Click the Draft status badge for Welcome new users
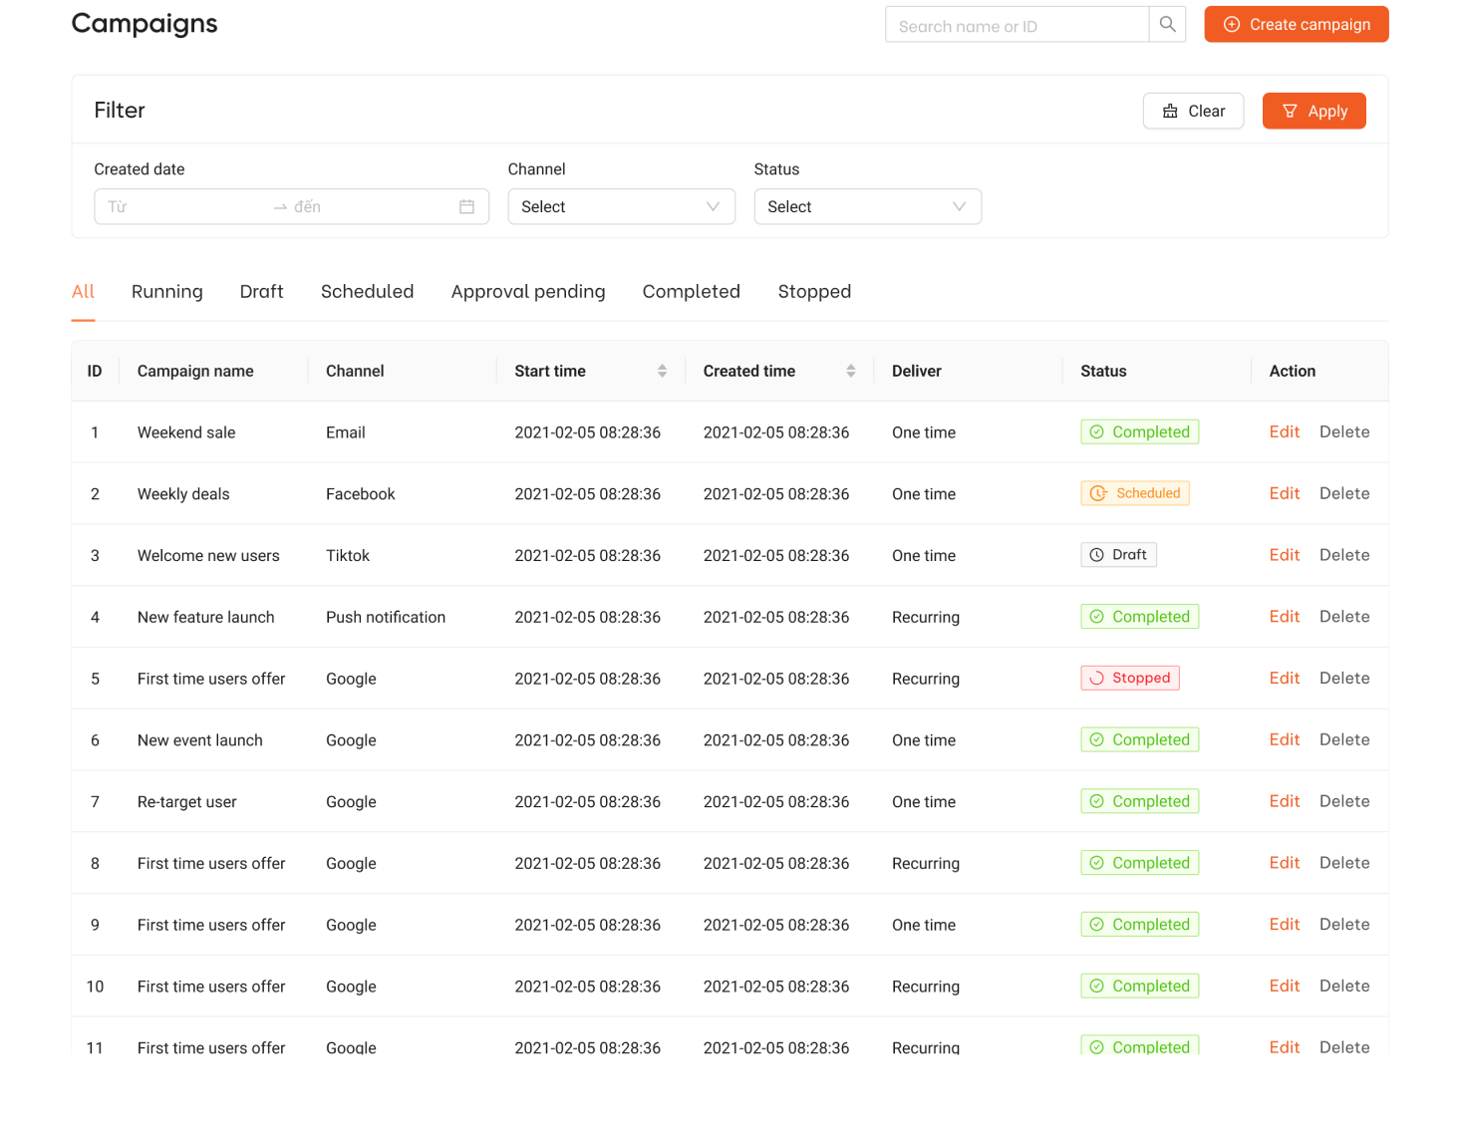The width and height of the screenshot is (1461, 1134). [1118, 555]
